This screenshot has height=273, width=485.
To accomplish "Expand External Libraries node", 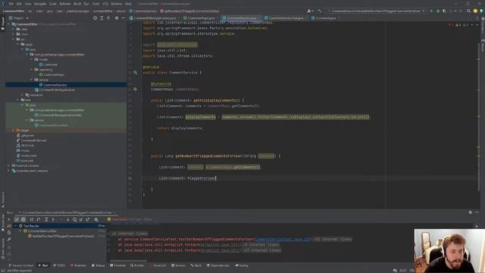I will 8,166.
